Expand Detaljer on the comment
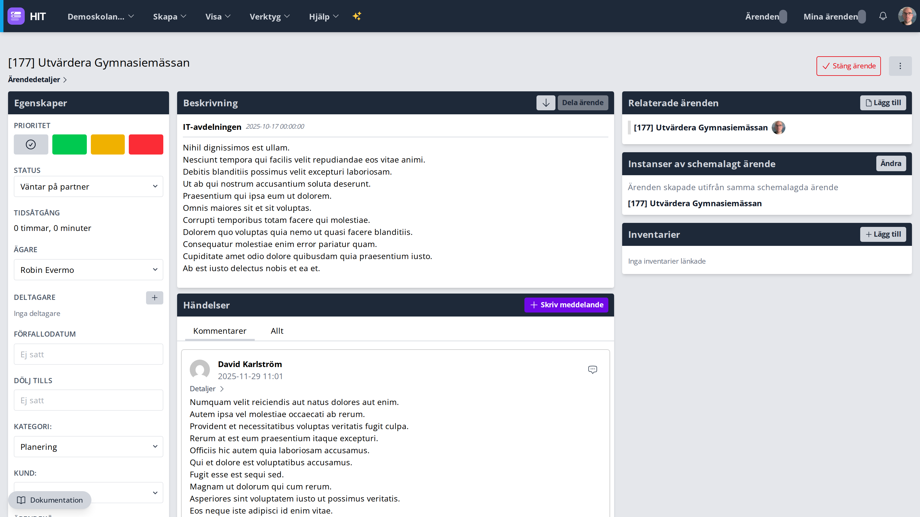 tap(207, 389)
